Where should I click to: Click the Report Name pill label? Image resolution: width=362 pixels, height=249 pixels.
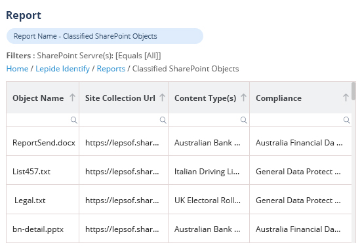[105, 36]
